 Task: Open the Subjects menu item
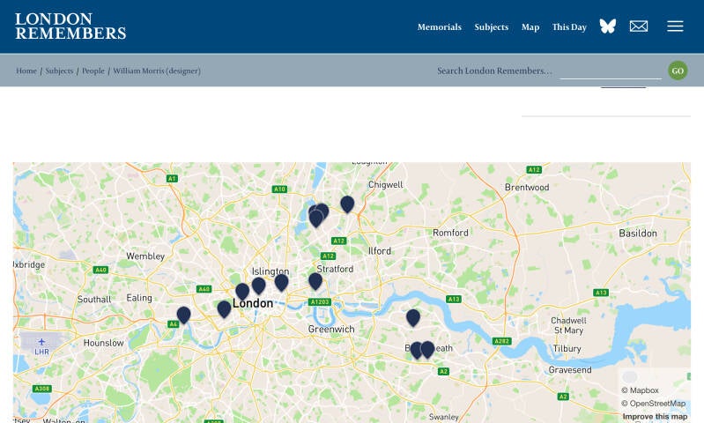tap(491, 27)
